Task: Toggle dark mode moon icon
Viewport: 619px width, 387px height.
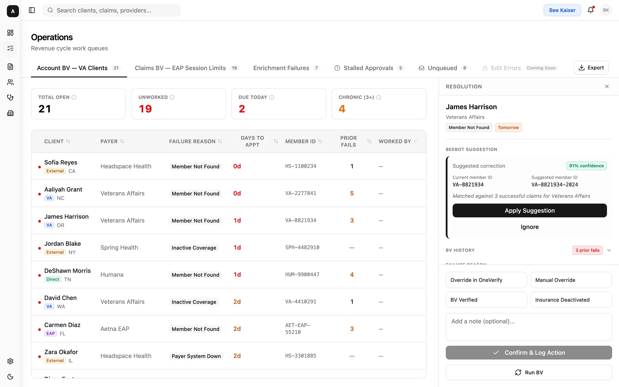Action: (10, 377)
